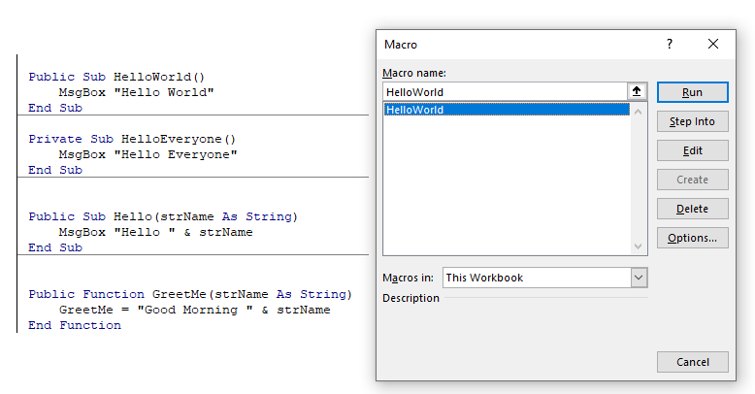Click the This Workbook combo box text

point(536,278)
